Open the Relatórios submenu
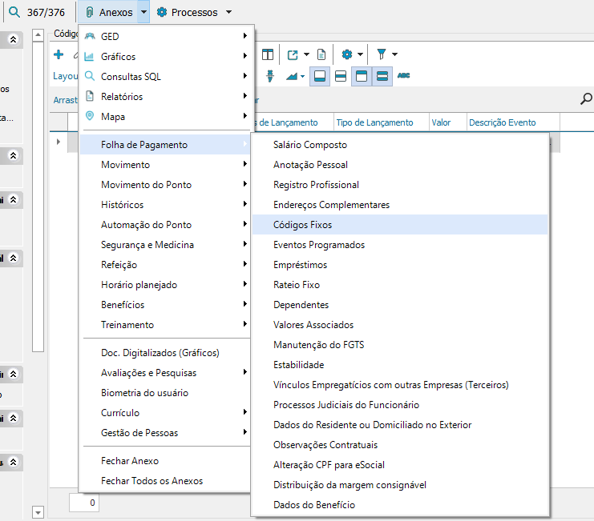Screen dimensions: 594x521 (122, 97)
